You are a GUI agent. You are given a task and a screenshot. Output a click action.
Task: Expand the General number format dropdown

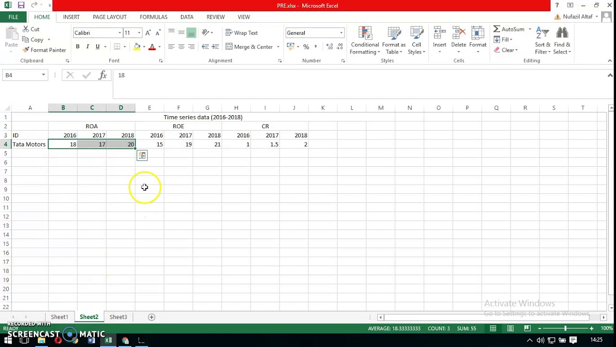[x=341, y=33]
